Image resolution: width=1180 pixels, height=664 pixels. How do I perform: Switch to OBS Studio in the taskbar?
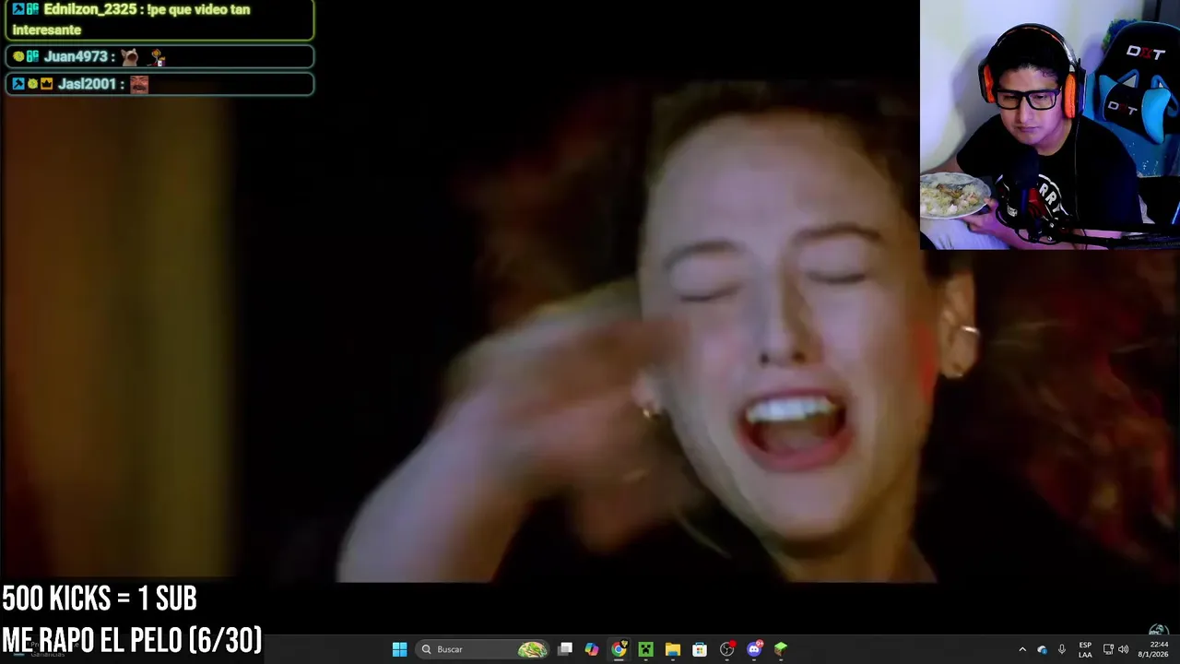pos(727,649)
